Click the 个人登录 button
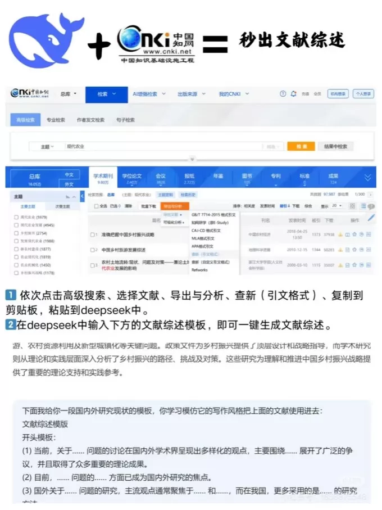This screenshot has width=382, height=510. (363, 94)
